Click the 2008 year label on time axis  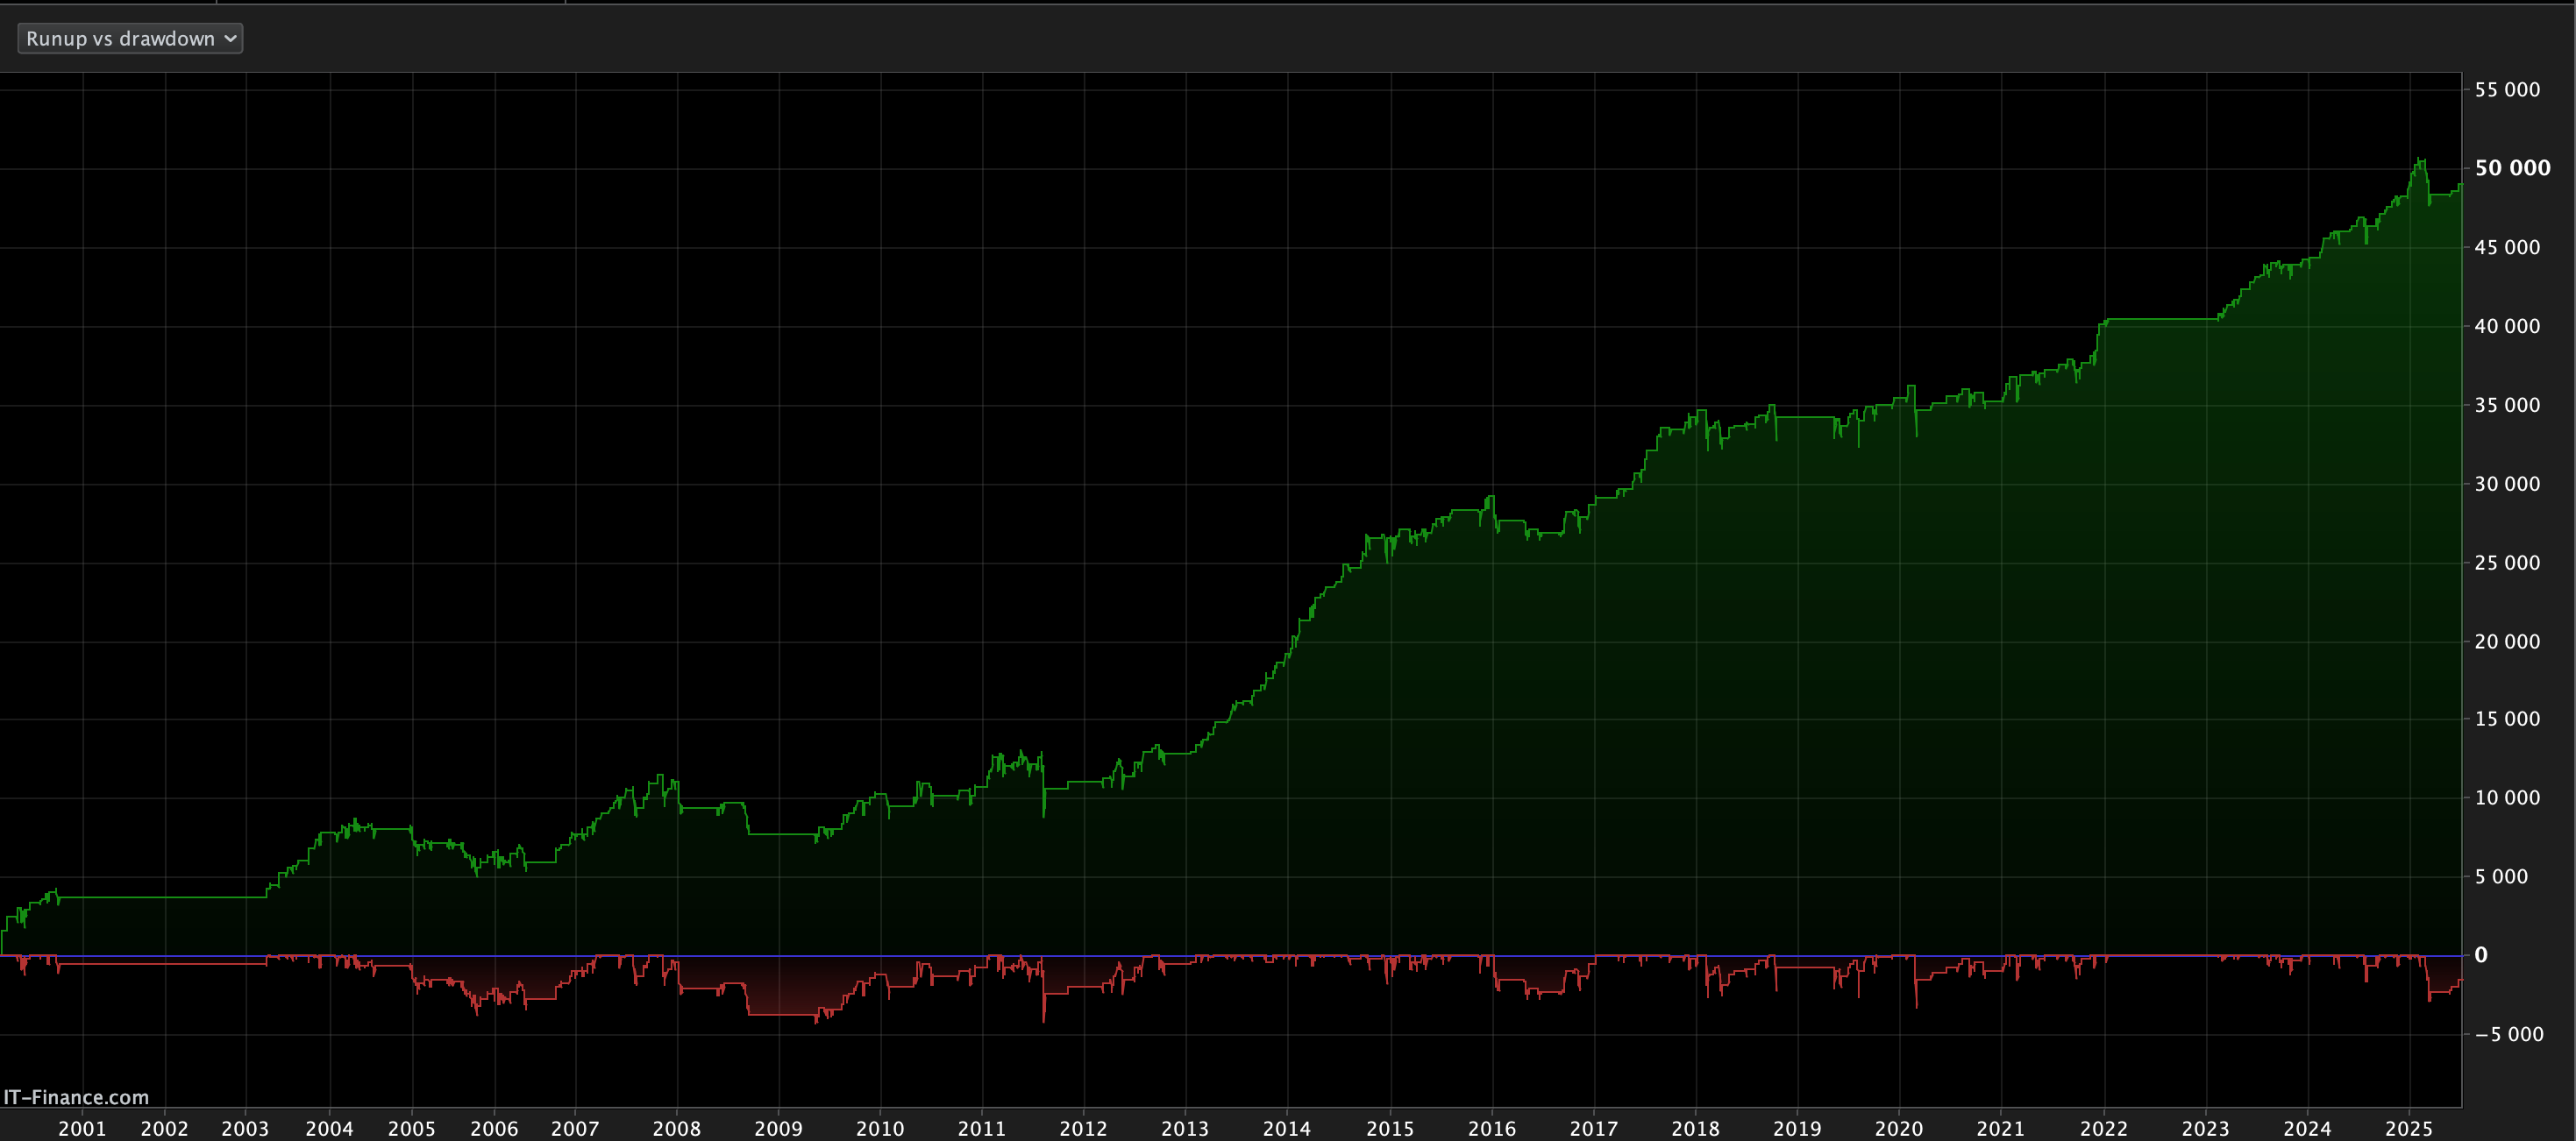(x=677, y=1128)
